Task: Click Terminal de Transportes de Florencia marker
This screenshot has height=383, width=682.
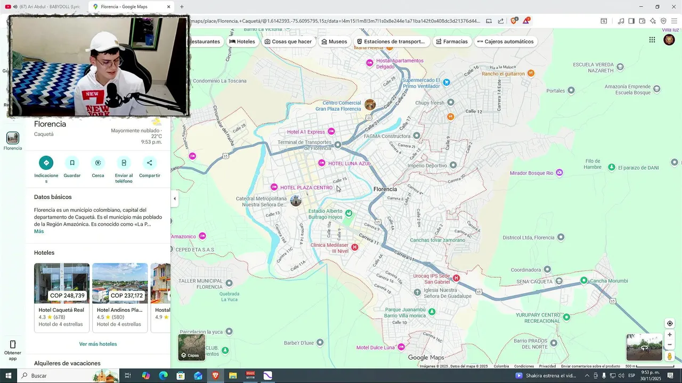Action: pos(337,144)
